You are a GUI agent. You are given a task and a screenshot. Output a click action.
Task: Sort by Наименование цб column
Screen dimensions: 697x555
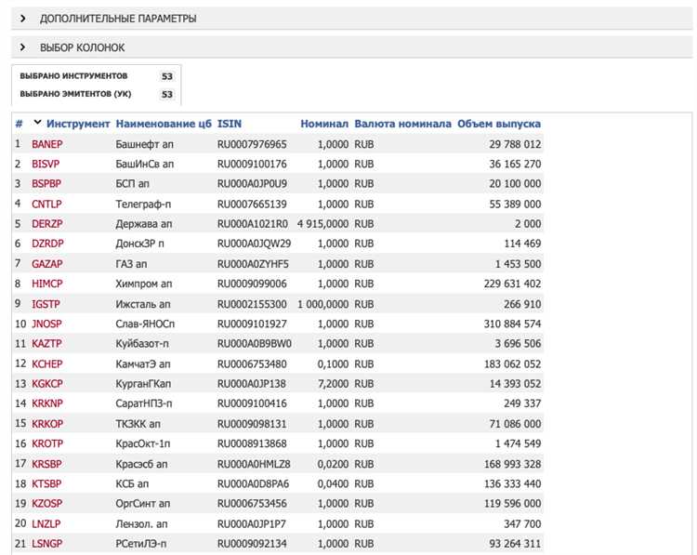click(x=164, y=124)
